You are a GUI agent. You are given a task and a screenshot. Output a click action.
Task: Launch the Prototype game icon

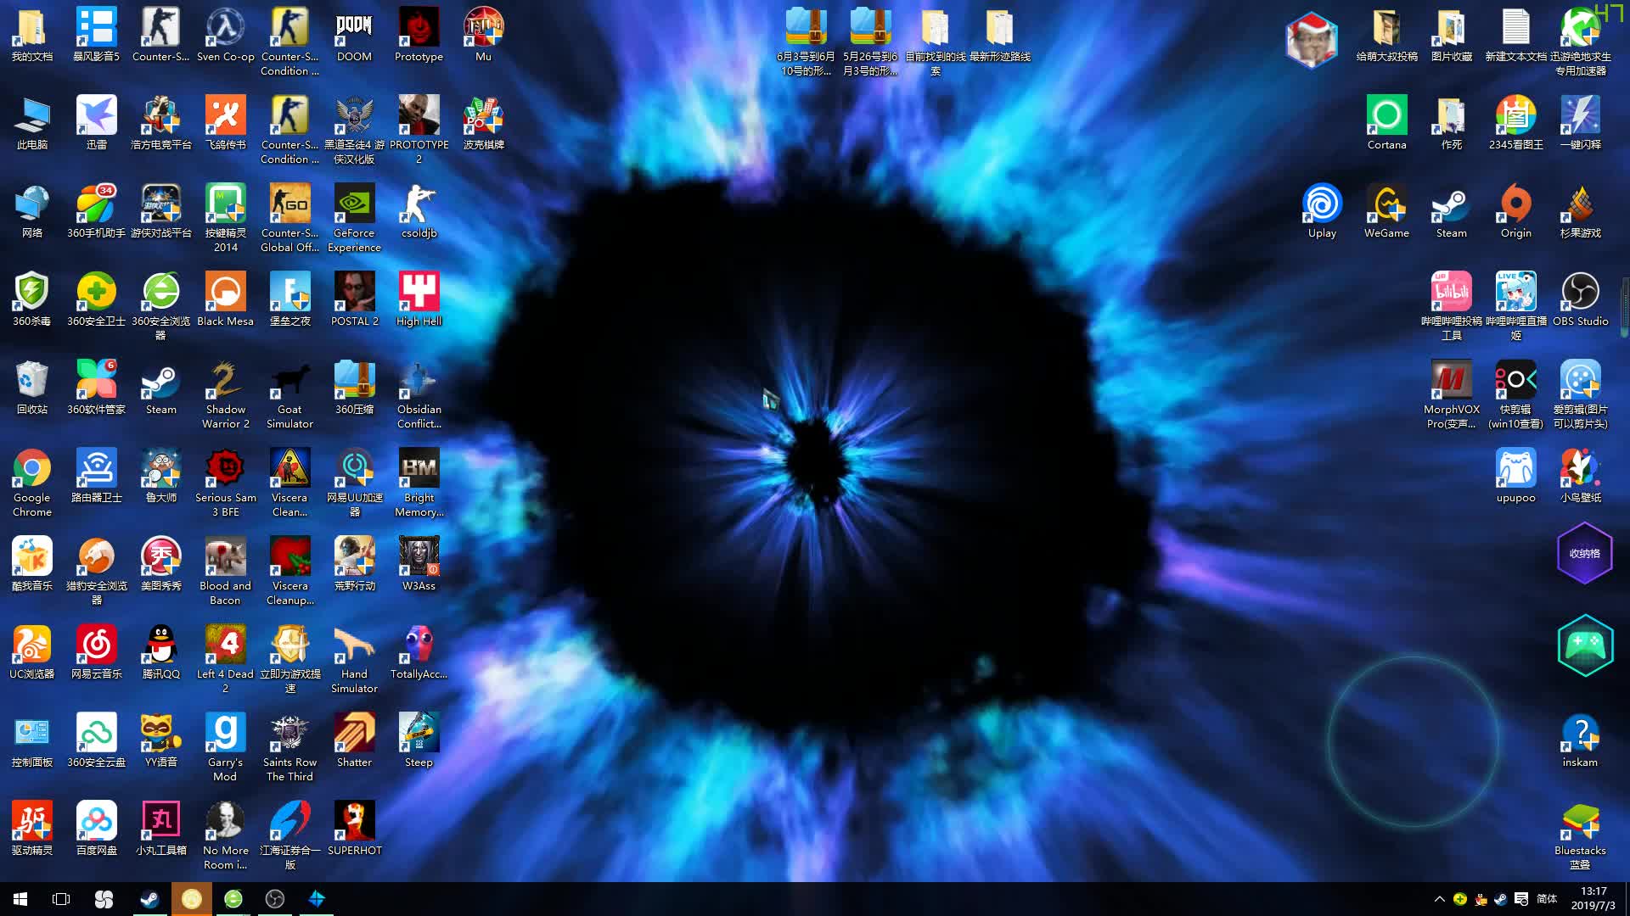point(419,36)
